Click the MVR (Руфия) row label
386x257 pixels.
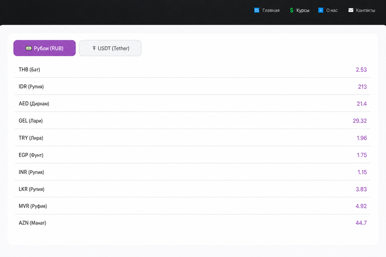33,206
